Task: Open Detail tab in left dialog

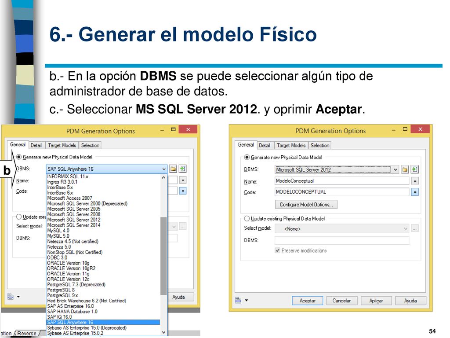Action: point(36,145)
